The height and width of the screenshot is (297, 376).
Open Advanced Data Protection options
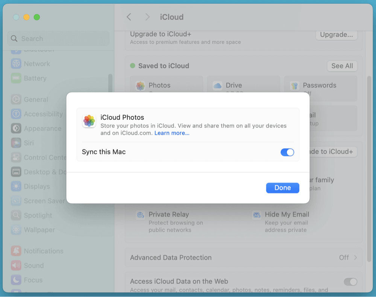(x=244, y=258)
